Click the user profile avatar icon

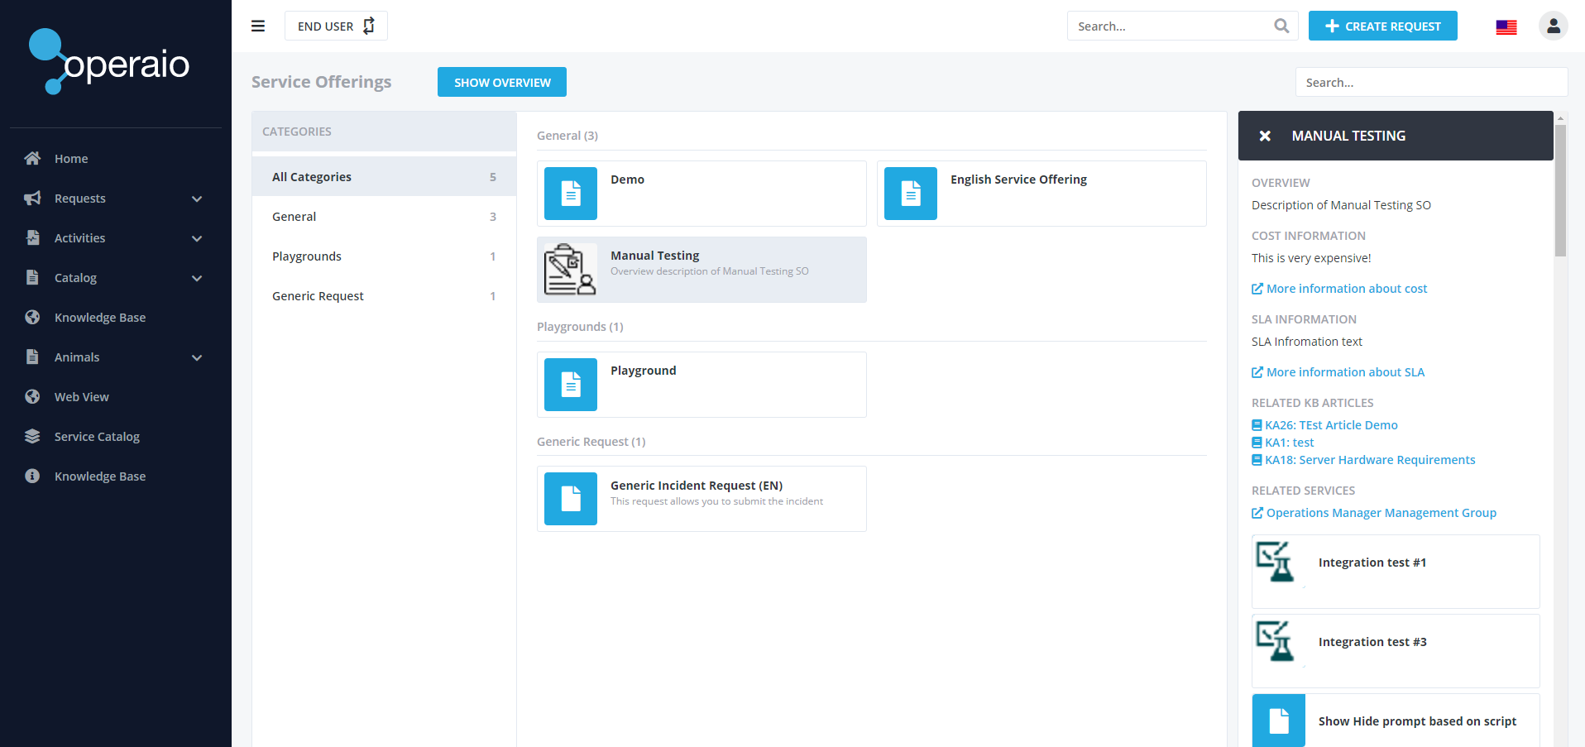[1553, 26]
